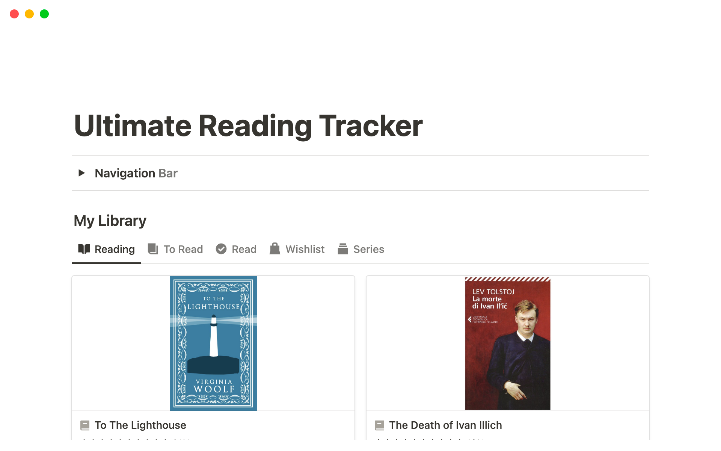Click the Wishlist shopping bag icon
Screen dimensions: 721x451
(275, 249)
